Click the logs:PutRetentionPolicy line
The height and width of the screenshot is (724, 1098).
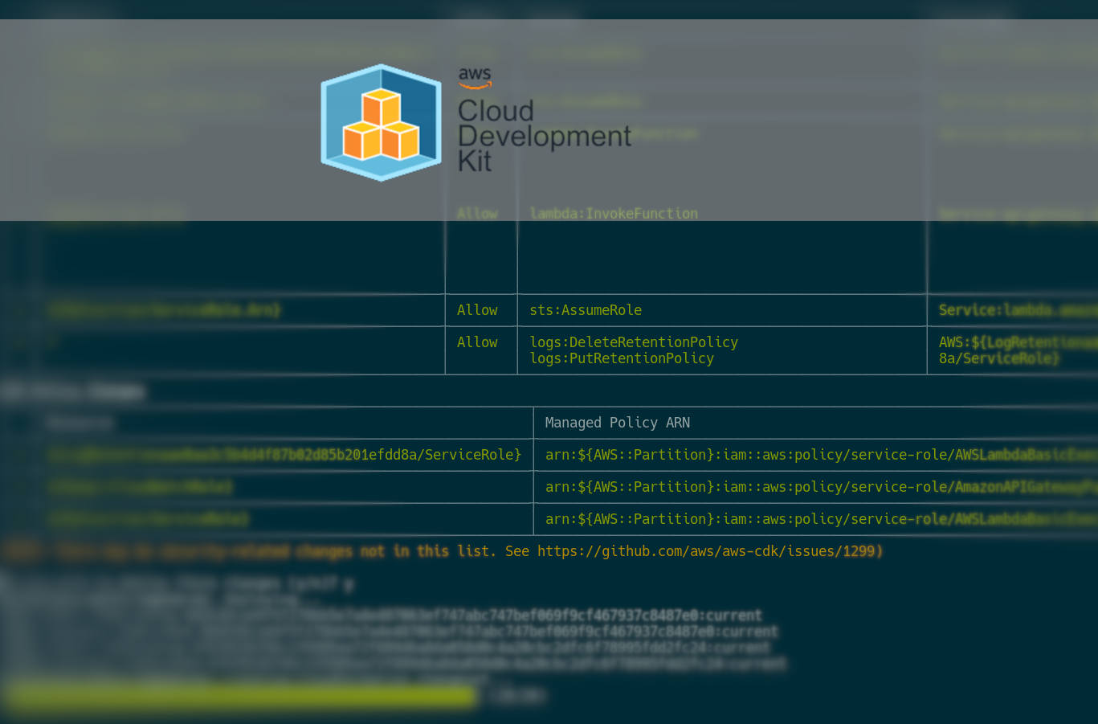622,358
